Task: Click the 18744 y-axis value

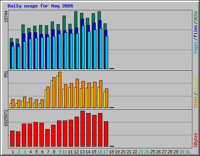Action: (6, 17)
